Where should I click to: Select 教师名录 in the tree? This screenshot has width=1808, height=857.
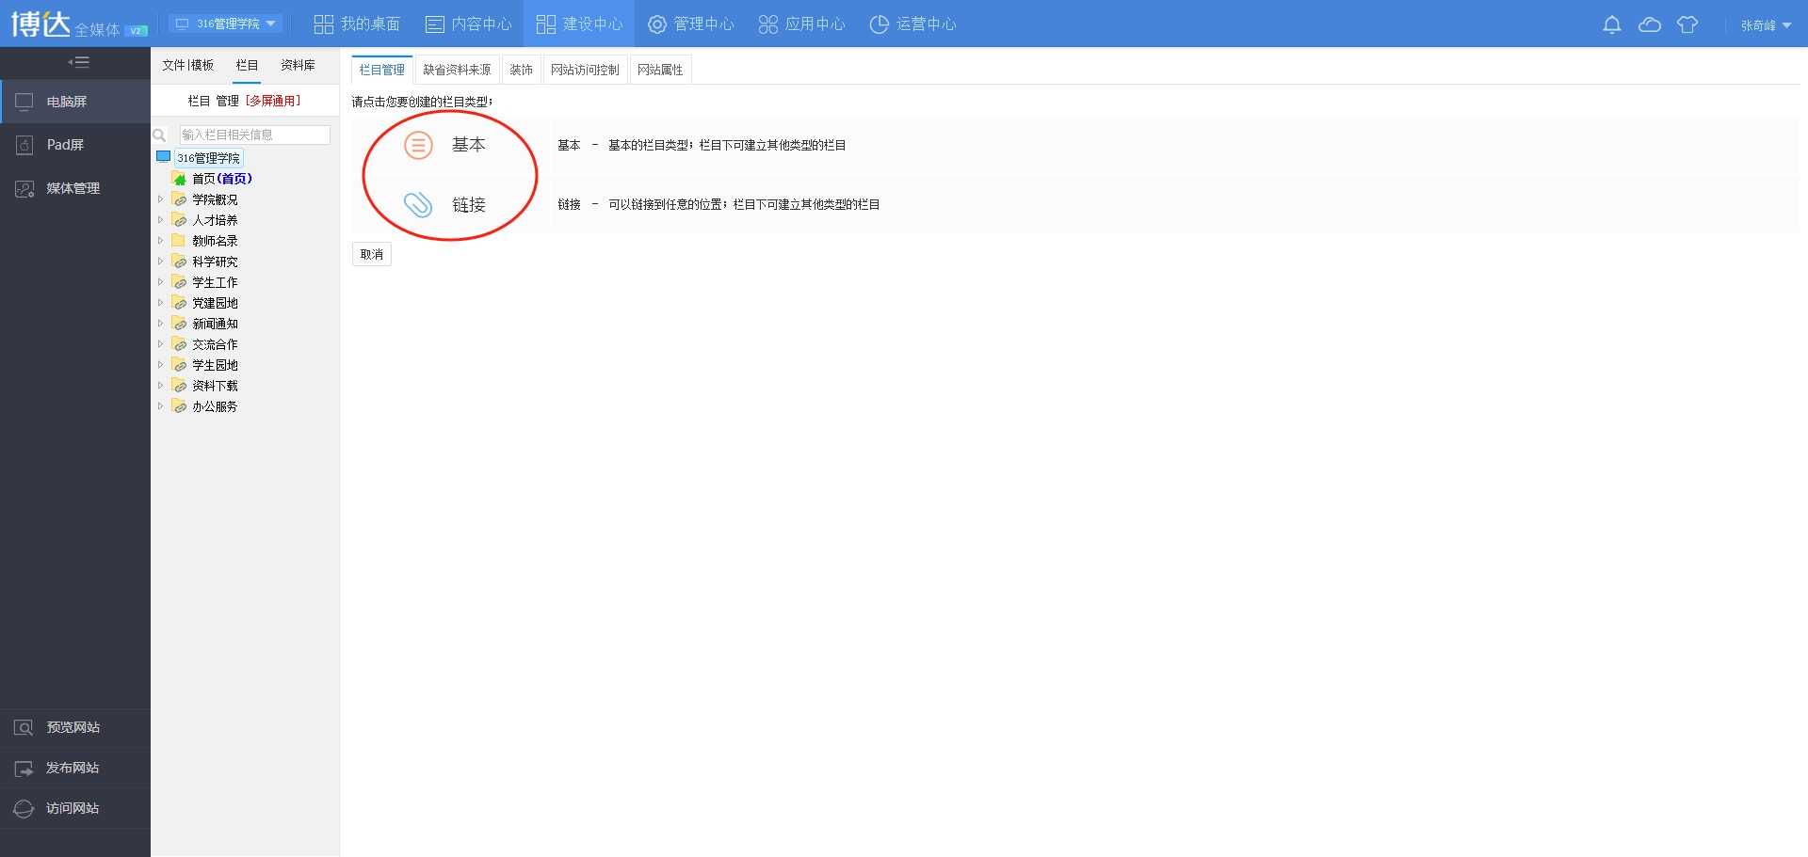215,241
